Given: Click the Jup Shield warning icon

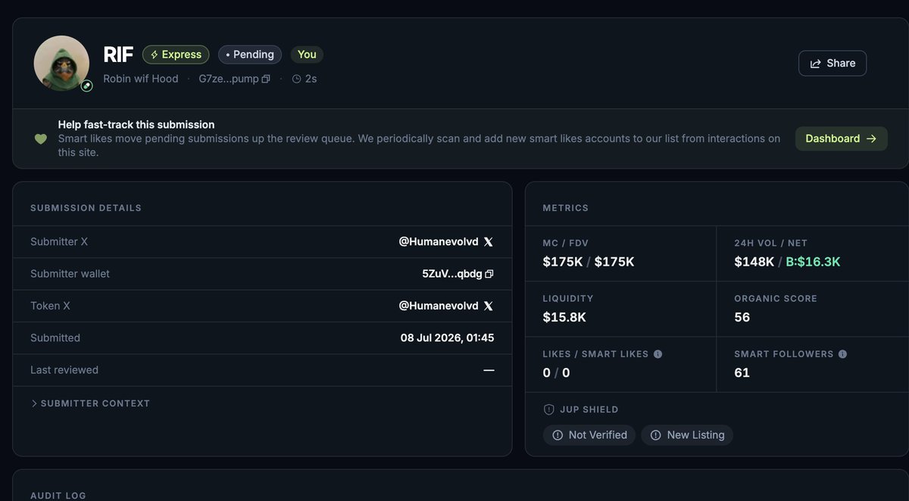Looking at the screenshot, I should pos(549,409).
